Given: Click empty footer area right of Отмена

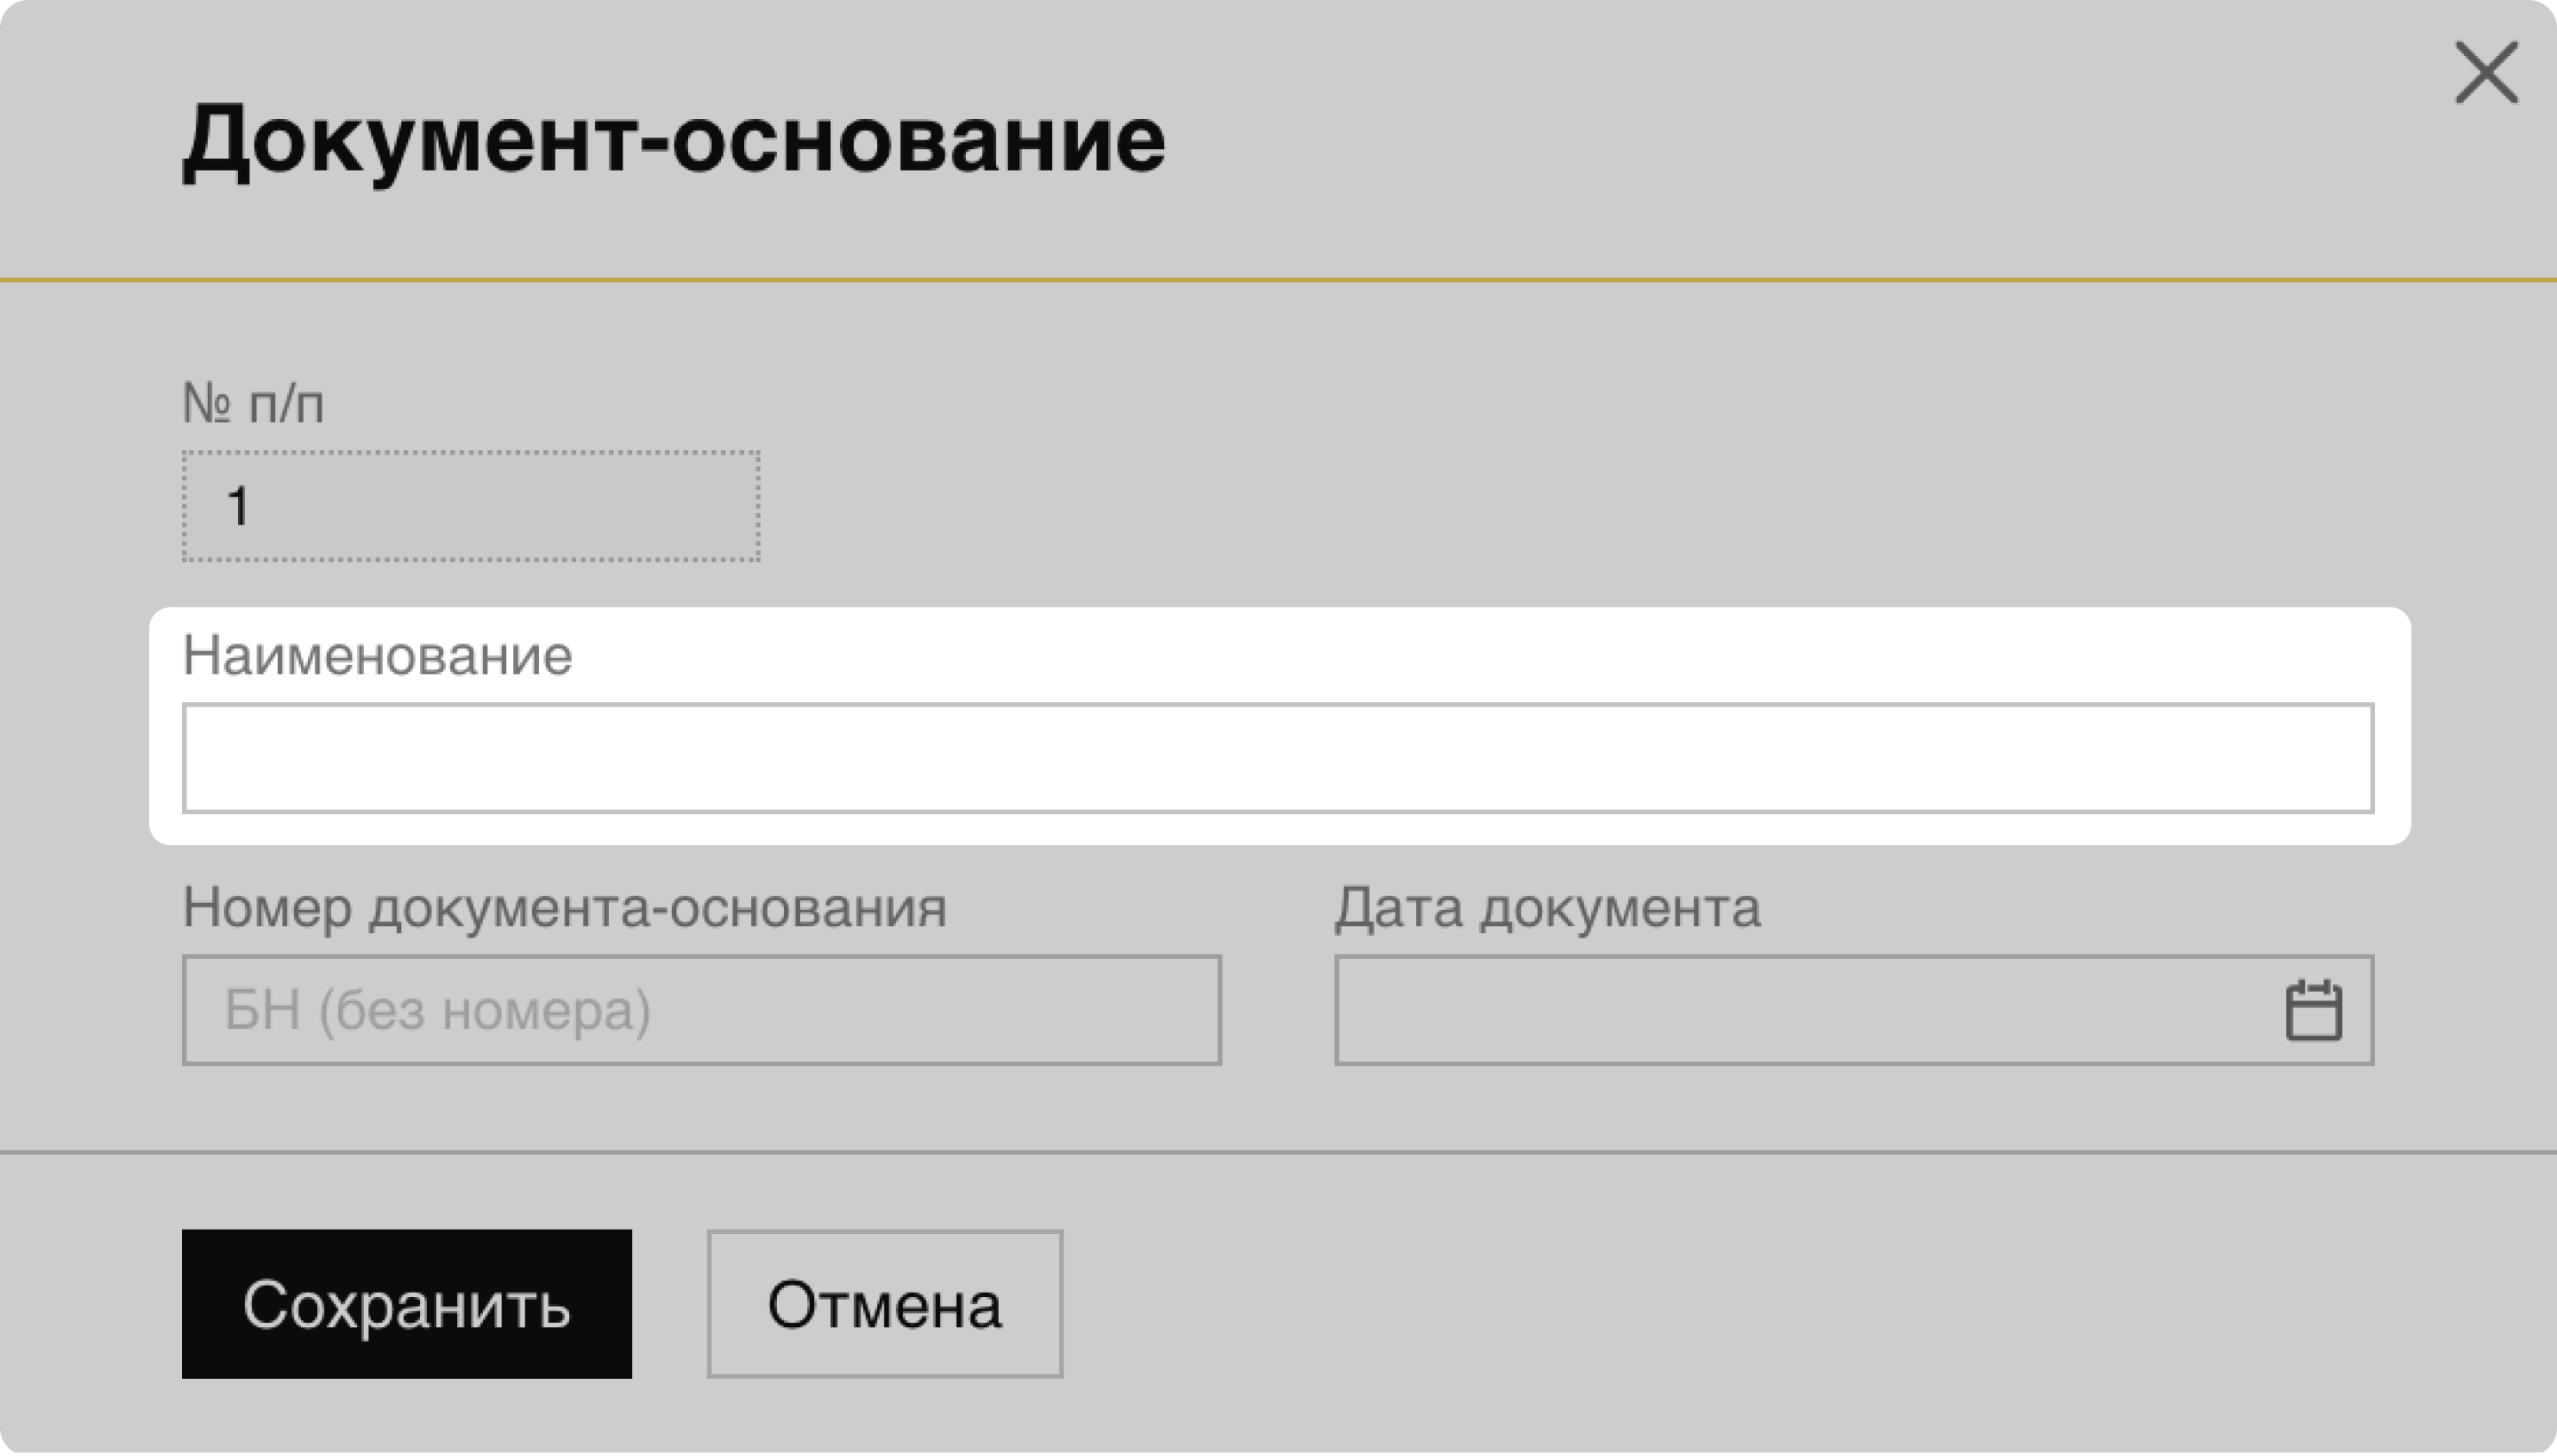Looking at the screenshot, I should pyautogui.click(x=1700, y=1303).
